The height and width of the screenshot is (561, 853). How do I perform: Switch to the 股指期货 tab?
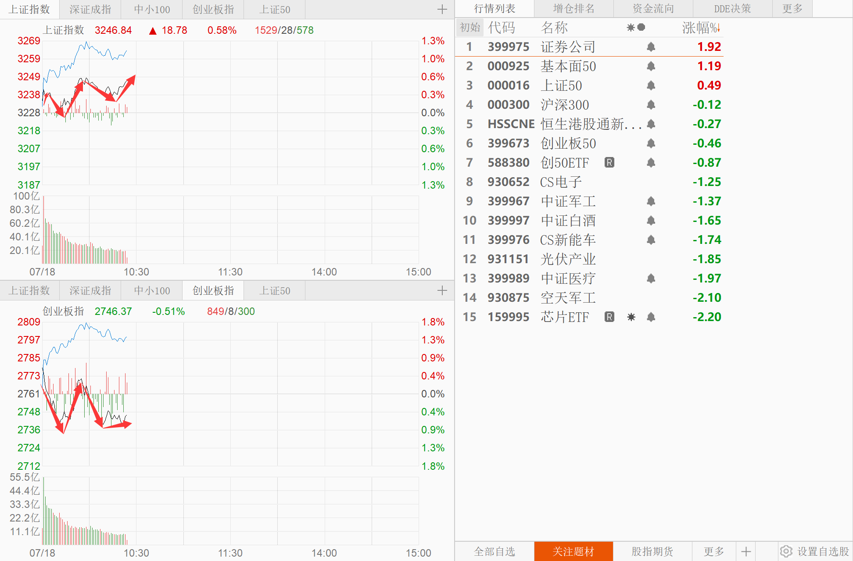click(652, 551)
